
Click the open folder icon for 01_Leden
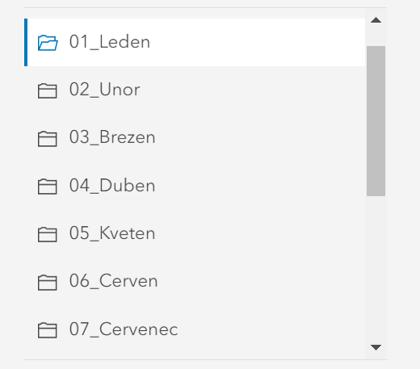pyautogui.click(x=48, y=42)
